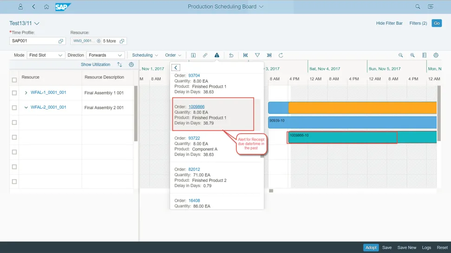Click the Time Profile input field
Screen dimensions: 451x253
click(x=33, y=41)
